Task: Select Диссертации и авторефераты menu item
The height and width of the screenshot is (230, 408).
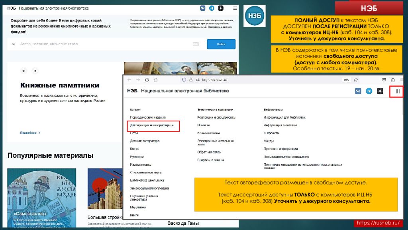Action: pos(152,125)
